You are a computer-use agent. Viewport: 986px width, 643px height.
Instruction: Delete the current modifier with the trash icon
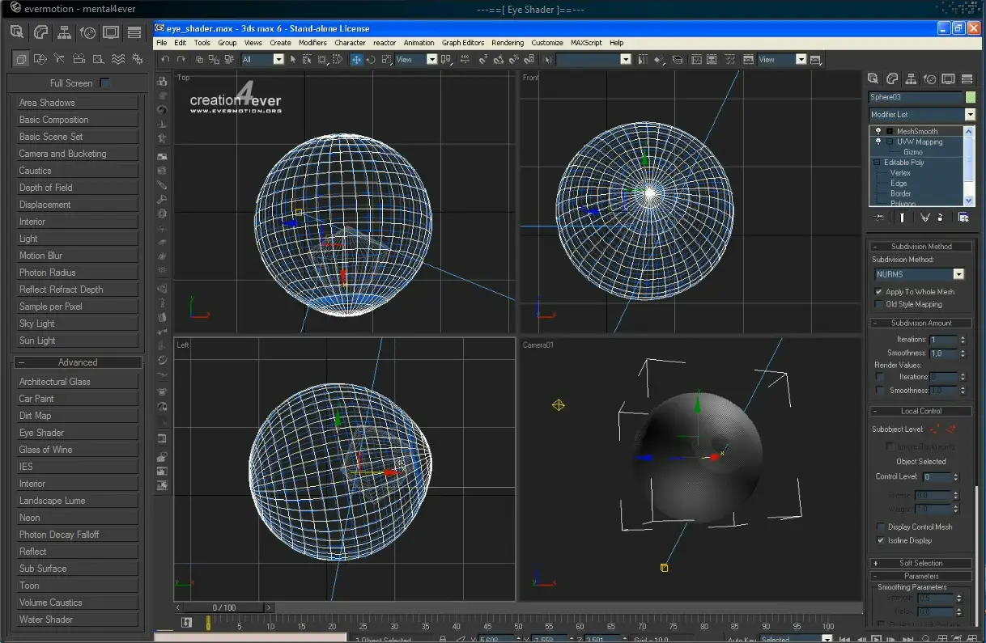(940, 218)
